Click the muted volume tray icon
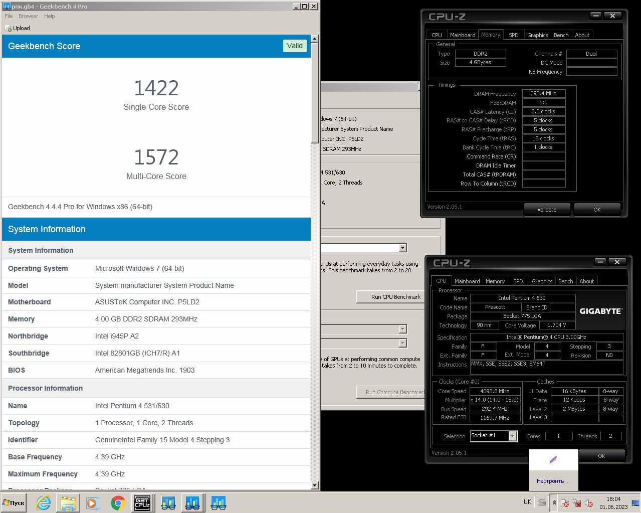The height and width of the screenshot is (513, 641). point(589,502)
